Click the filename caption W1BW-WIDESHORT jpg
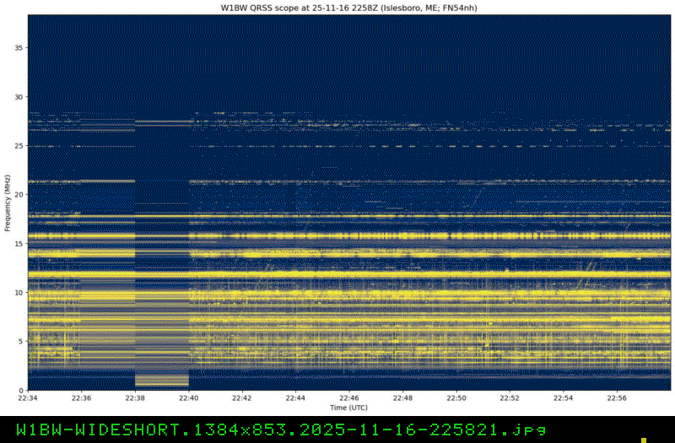The width and height of the screenshot is (675, 443). pos(282,429)
